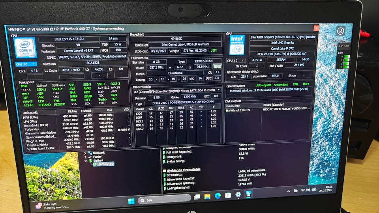Screen dimensions: 379x213
Task: Show hidden system tray icons
Action: [x=289, y=191]
